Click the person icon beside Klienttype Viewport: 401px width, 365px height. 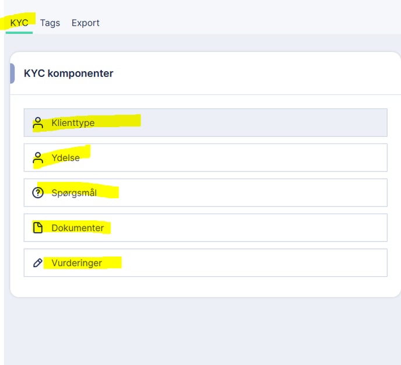[x=38, y=123]
